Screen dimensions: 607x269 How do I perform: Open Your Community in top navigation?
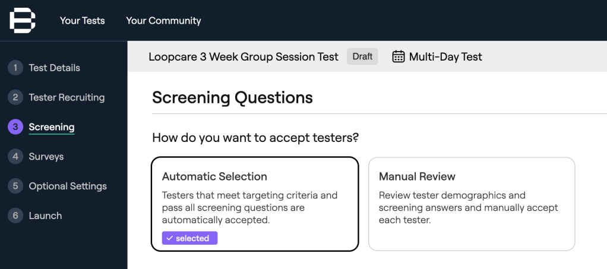pos(163,21)
